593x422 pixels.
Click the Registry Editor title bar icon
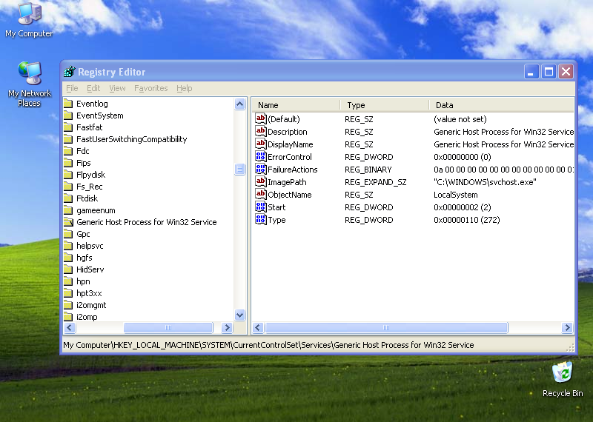click(69, 71)
